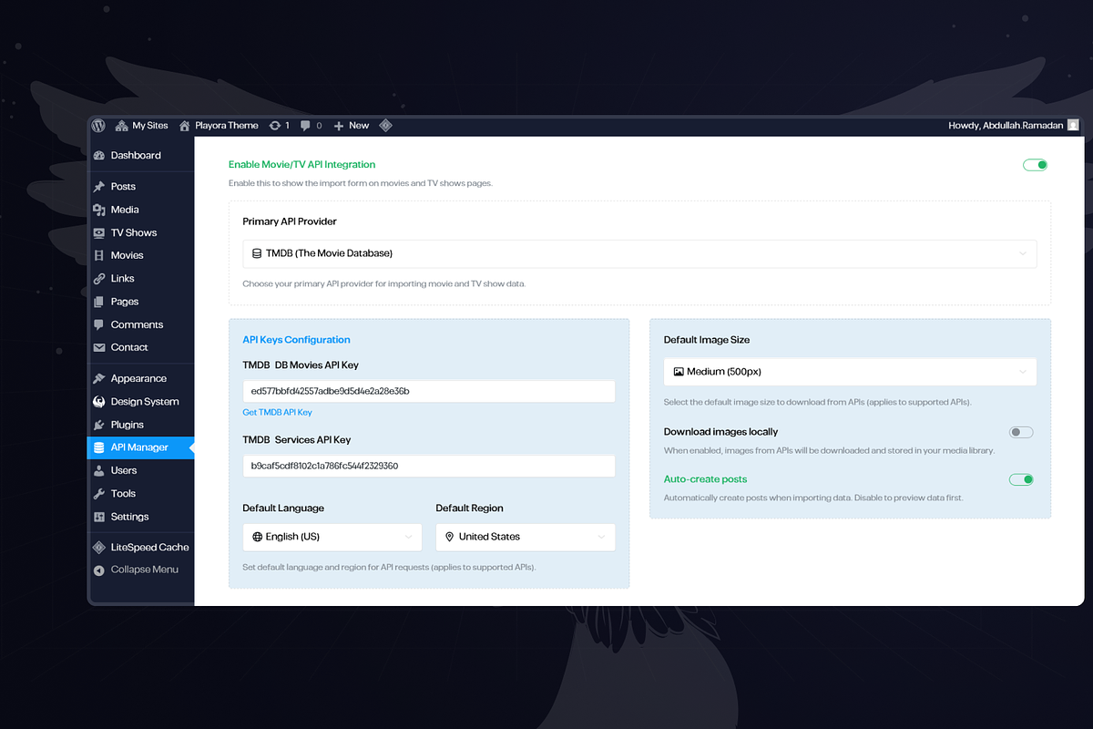Open Appearance sidebar label
The height and width of the screenshot is (729, 1093).
(138, 379)
